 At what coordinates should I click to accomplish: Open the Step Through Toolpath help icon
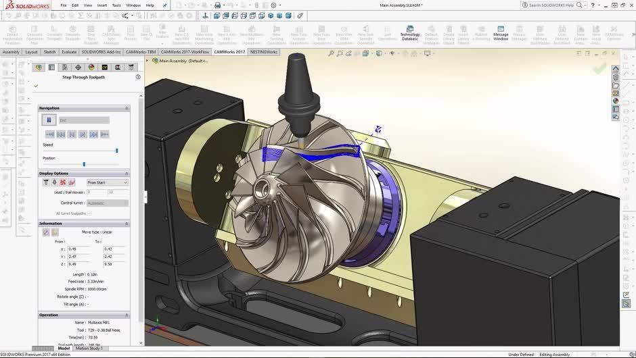[x=138, y=77]
